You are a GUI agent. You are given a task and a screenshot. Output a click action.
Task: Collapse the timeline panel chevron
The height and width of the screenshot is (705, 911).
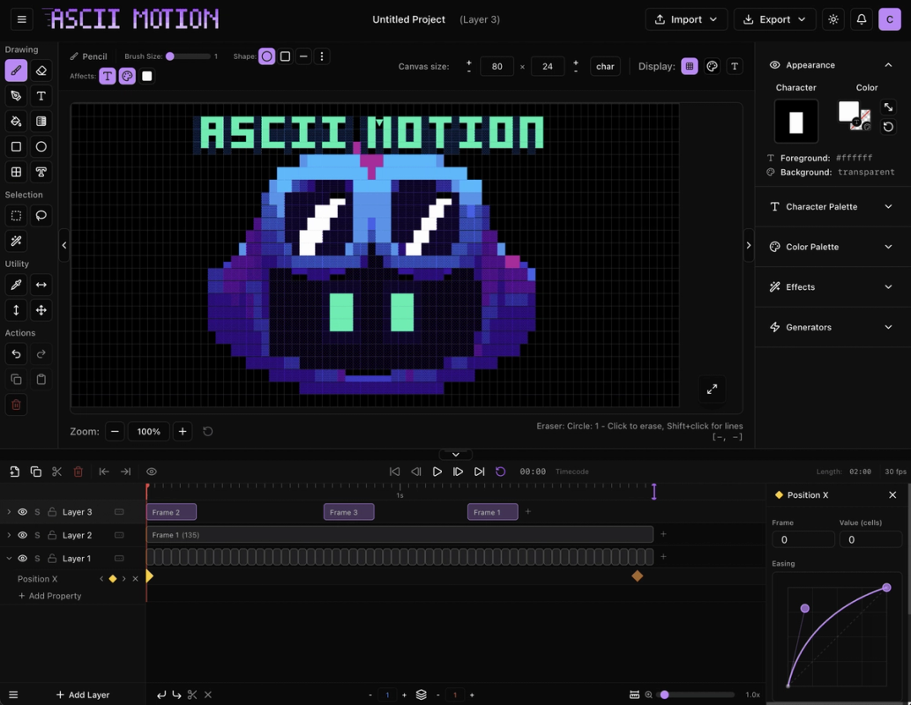click(x=455, y=454)
